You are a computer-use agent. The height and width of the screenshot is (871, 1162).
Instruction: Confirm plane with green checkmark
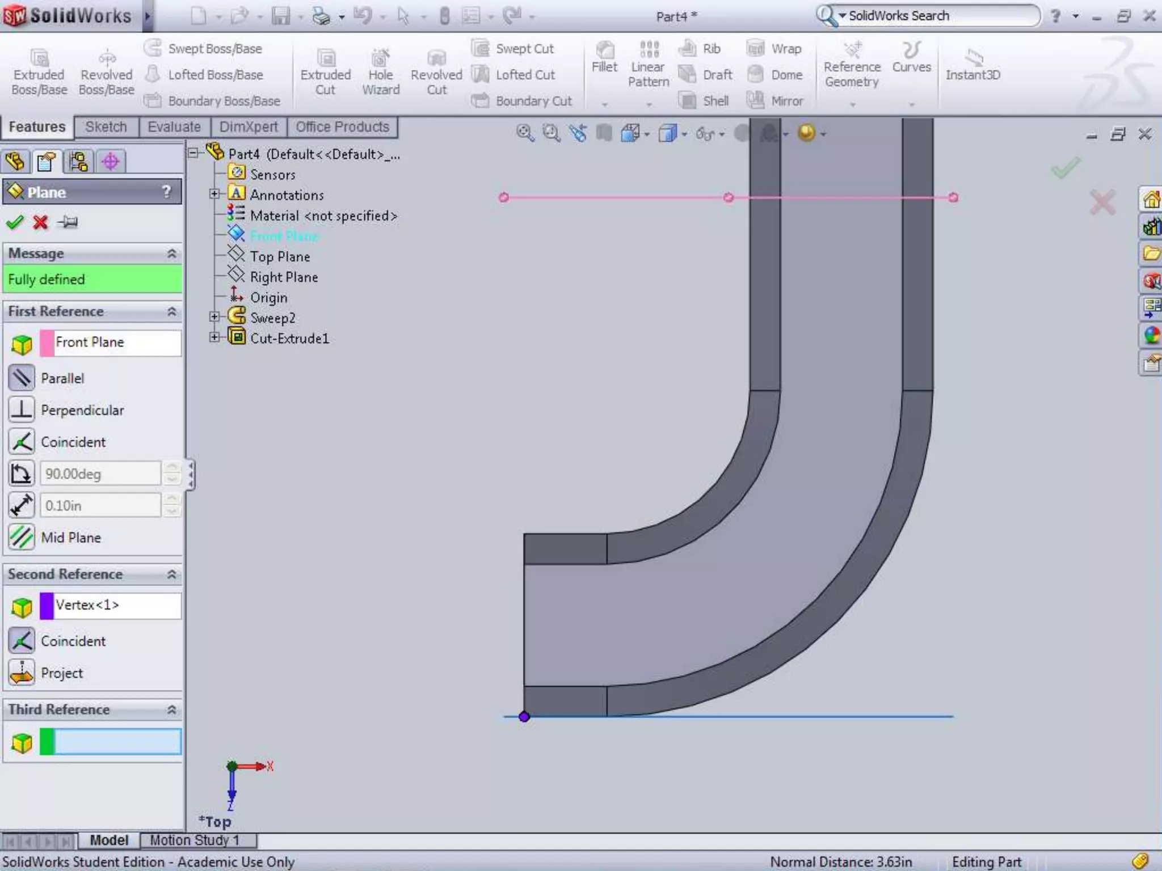pyautogui.click(x=15, y=222)
